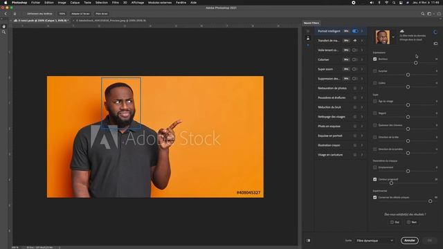This screenshot has height=249, width=443.
Task: Enable the Coloriser filter toggle
Action: coord(355,59)
